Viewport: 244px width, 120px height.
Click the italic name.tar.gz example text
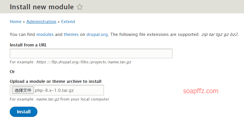point(48,99)
